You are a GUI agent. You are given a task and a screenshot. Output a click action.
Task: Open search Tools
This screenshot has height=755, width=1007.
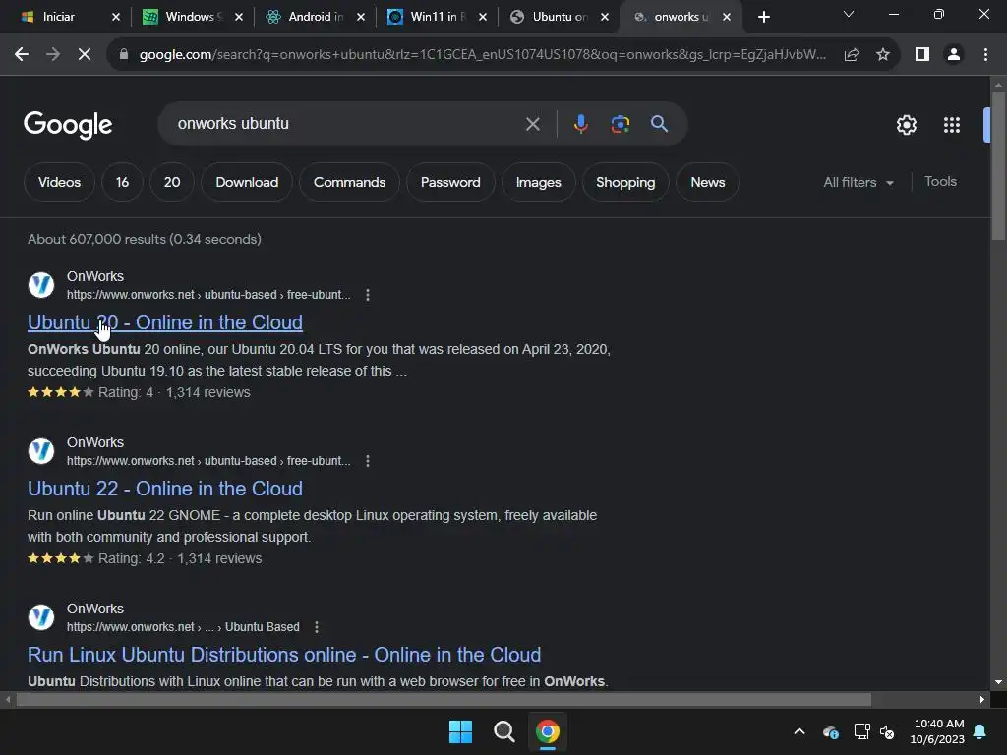coord(940,182)
